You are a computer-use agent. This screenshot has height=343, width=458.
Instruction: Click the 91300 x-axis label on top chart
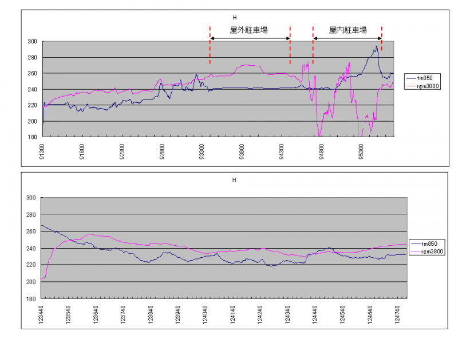42,156
